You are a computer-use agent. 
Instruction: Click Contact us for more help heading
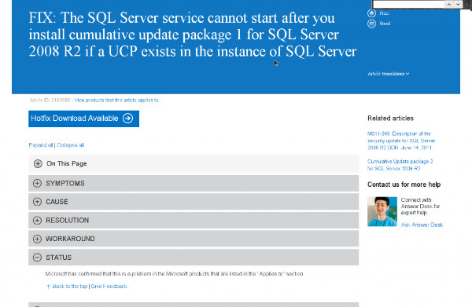[x=404, y=185]
